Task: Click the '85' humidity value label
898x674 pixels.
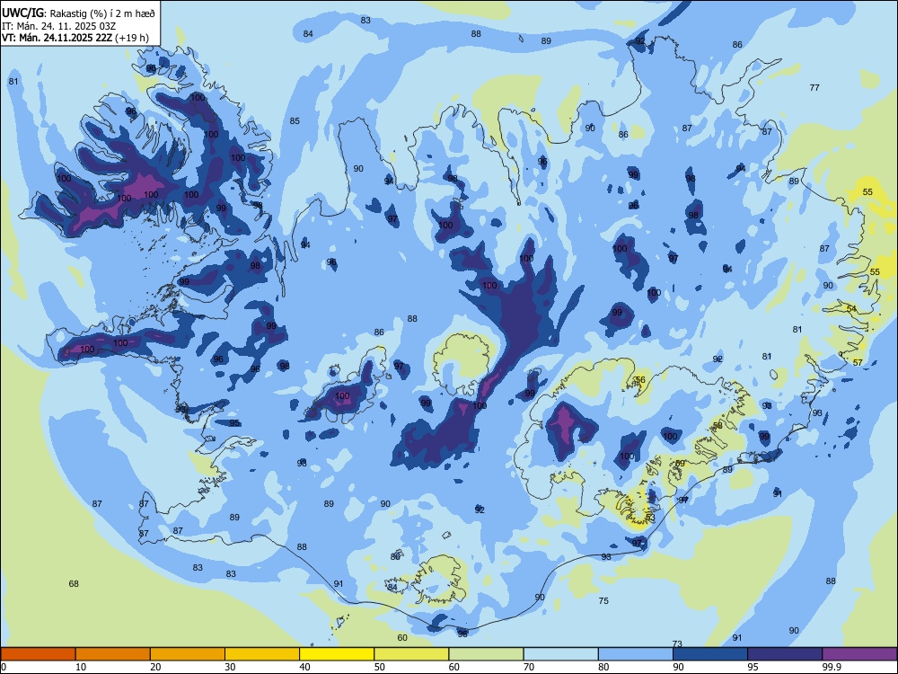Action: [295, 121]
